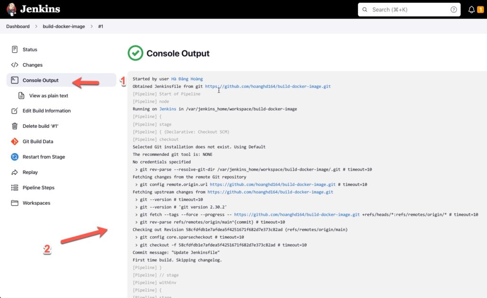Select Console Output in sidebar

[61, 80]
